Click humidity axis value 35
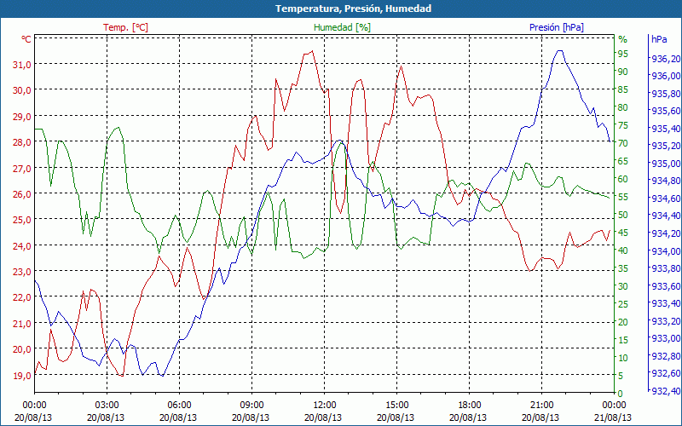682x426 pixels. [x=623, y=268]
